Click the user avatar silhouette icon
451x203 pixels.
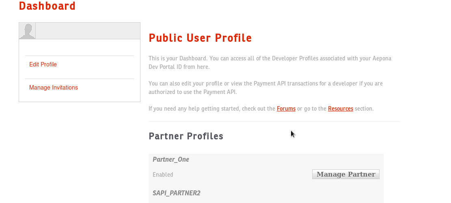point(27,31)
